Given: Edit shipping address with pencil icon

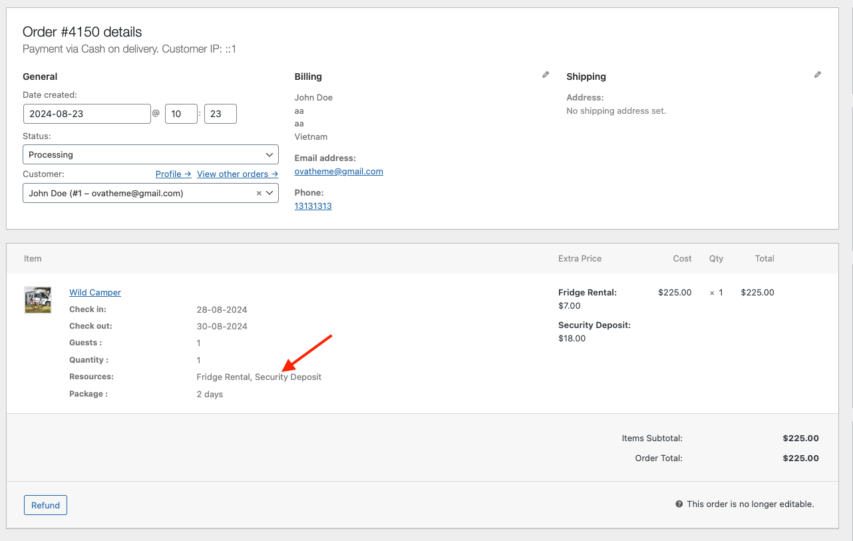Looking at the screenshot, I should tap(818, 75).
